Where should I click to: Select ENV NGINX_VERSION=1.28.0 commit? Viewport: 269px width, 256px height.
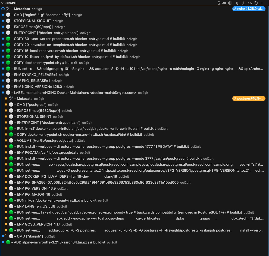coord(134,87)
